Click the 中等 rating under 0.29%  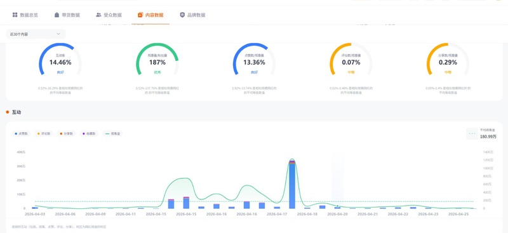tap(448, 72)
